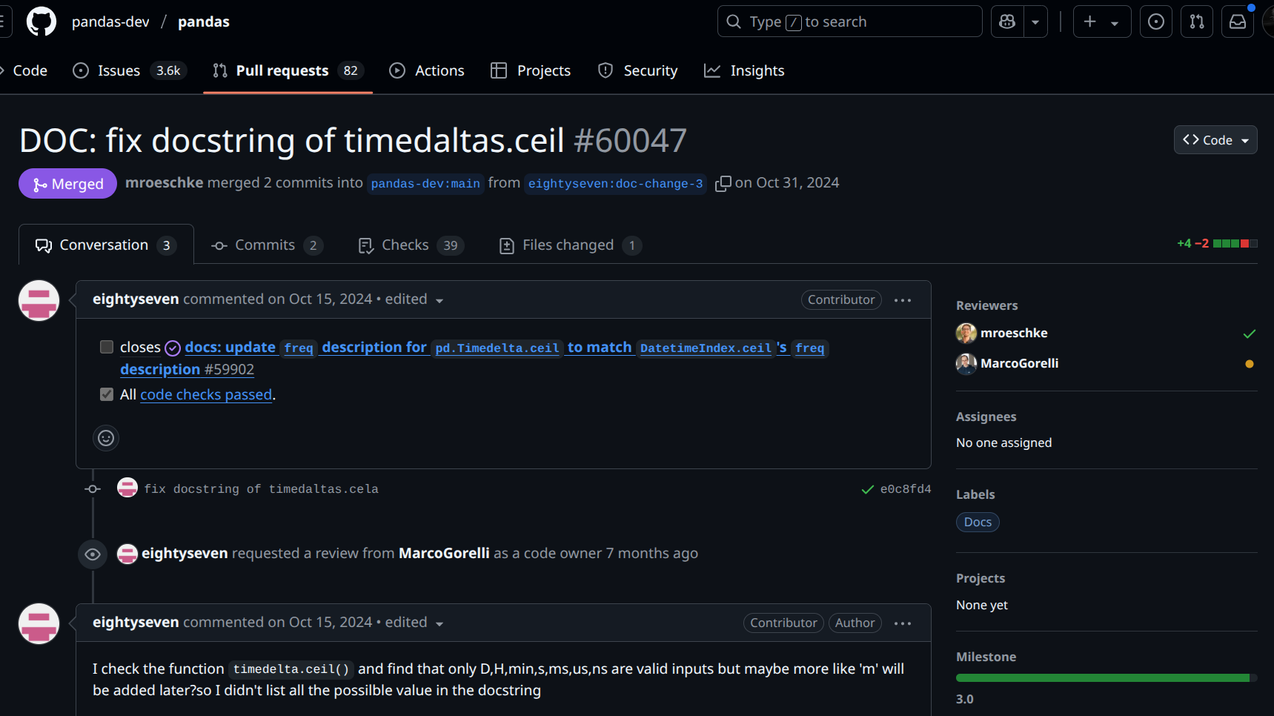
Task: Open pull requests icon in header
Action: [x=1197, y=21]
